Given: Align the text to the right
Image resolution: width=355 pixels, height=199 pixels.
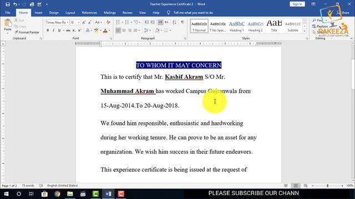Looking at the screenshot, I should tap(129, 30).
